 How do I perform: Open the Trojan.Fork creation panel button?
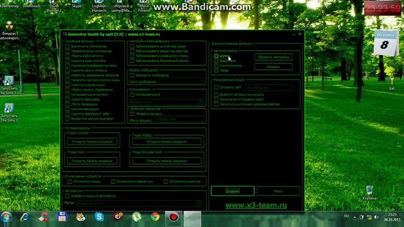click(x=92, y=161)
